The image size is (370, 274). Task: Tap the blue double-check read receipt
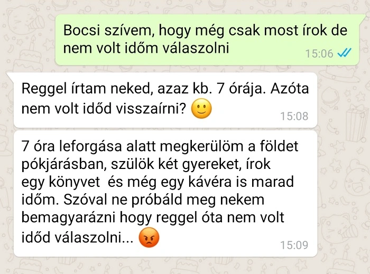[x=345, y=53]
